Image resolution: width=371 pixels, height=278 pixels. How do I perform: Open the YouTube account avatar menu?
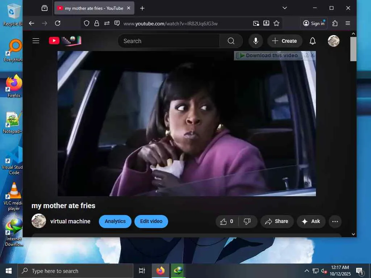tap(333, 41)
